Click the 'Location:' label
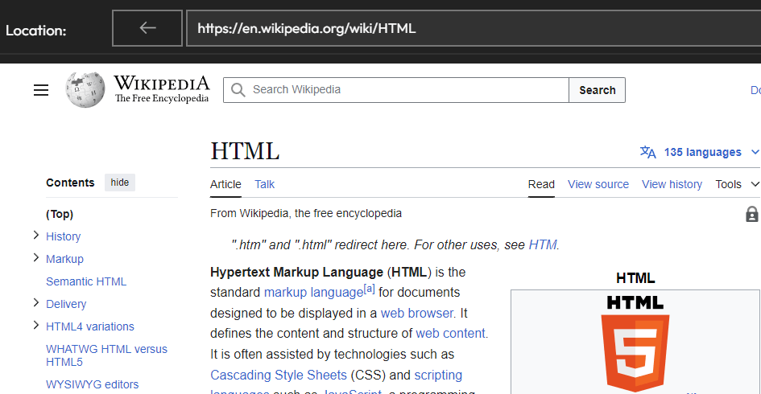Viewport: 761px width, 394px height. [36, 31]
